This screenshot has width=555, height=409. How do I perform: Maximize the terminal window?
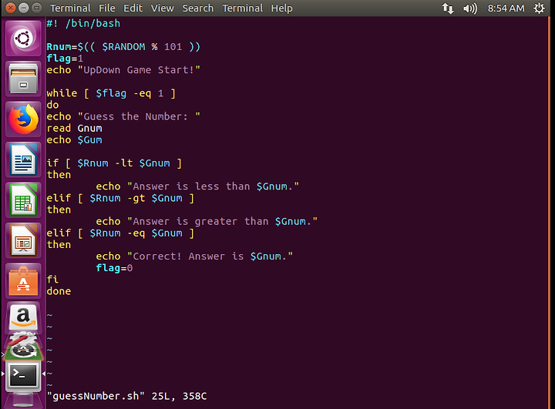coord(36,8)
